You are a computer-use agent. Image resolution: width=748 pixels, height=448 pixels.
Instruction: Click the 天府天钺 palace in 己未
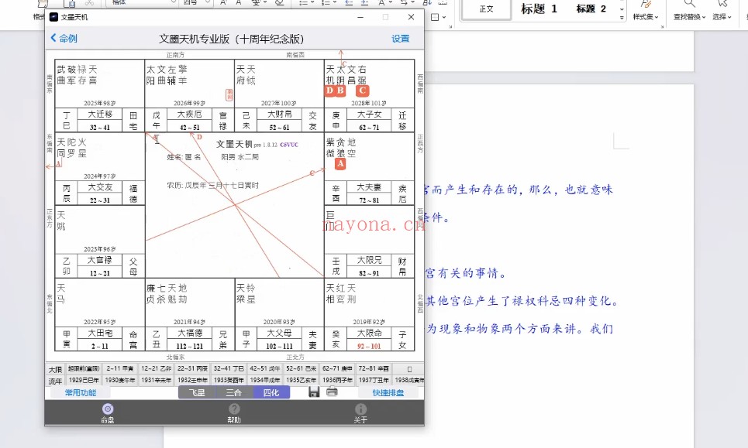(x=279, y=95)
